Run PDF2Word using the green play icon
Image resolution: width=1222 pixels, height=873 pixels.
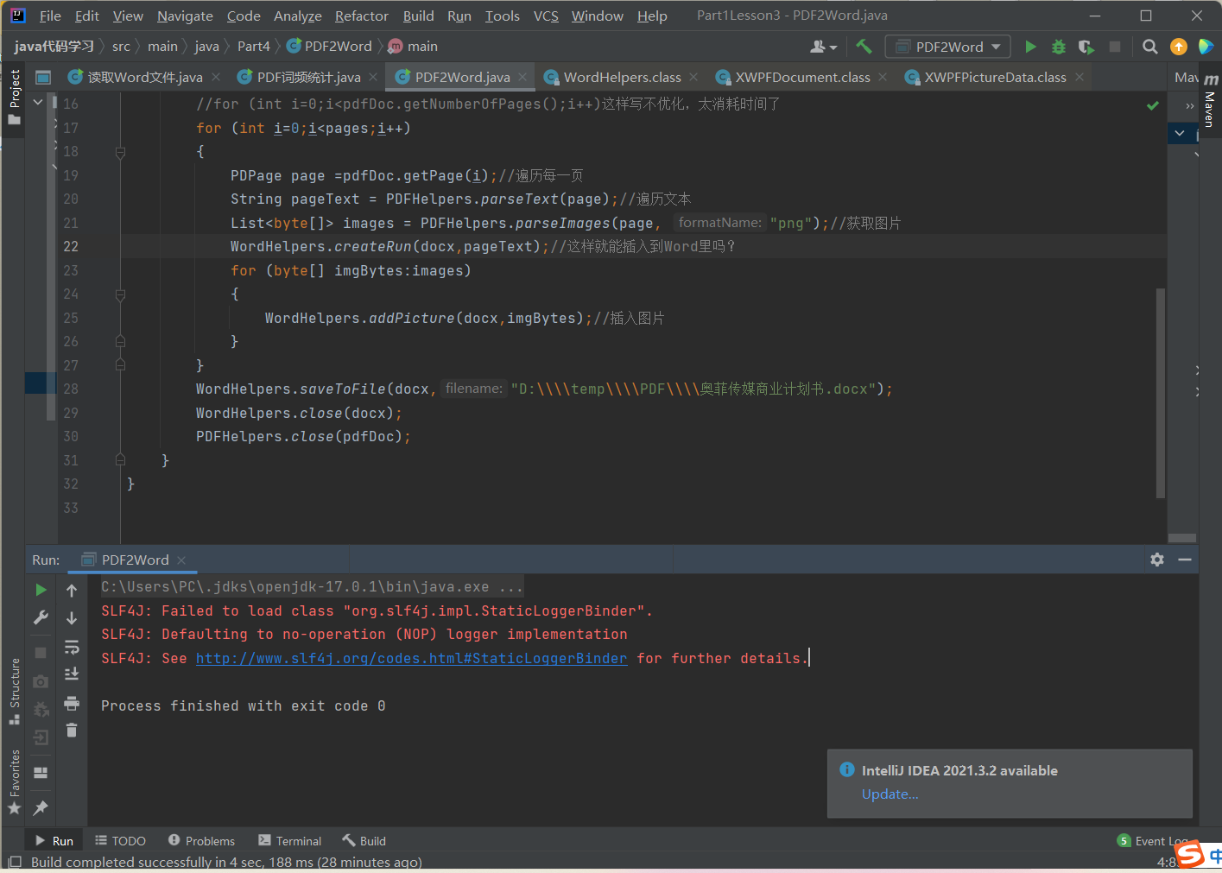tap(1030, 47)
